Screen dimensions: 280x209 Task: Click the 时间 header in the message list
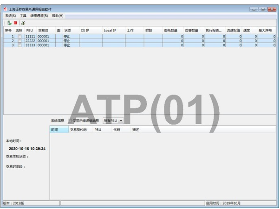click(59, 130)
